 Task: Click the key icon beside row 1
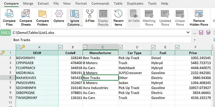[x=2, y=53]
